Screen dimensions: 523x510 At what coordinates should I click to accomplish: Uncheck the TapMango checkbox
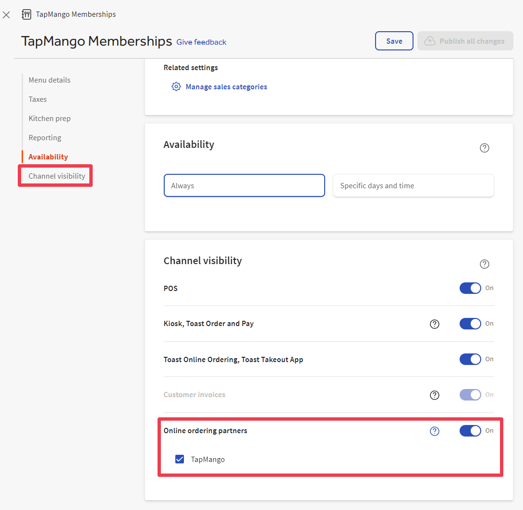[x=179, y=459]
